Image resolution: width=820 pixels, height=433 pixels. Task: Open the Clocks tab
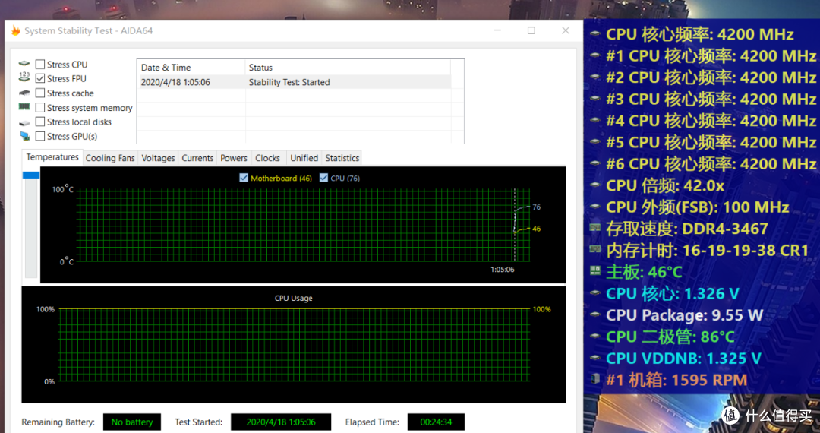point(268,158)
